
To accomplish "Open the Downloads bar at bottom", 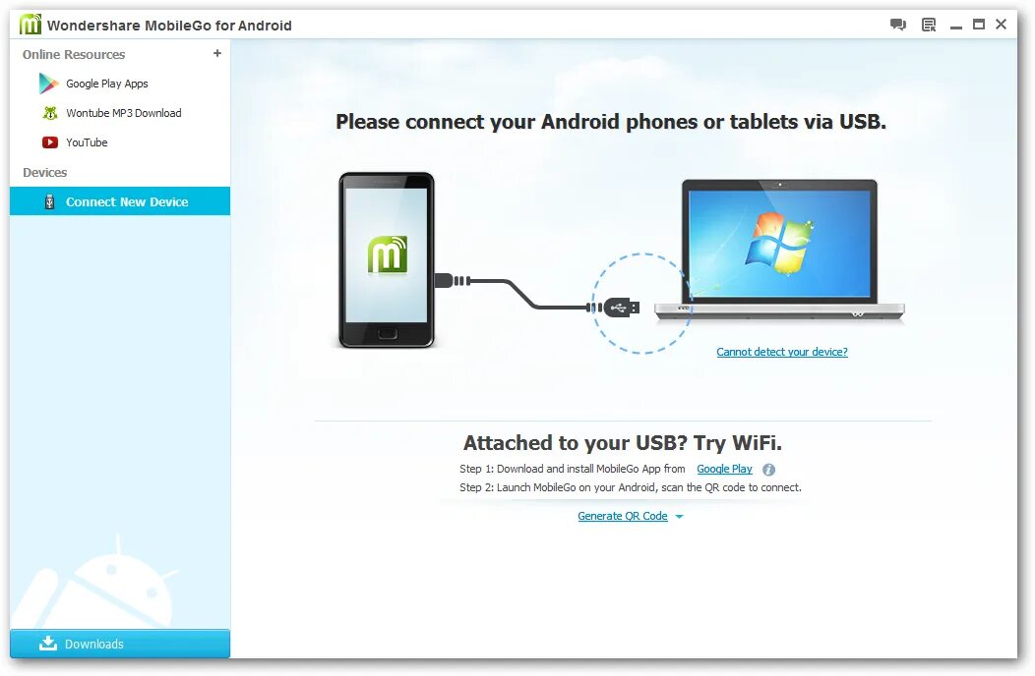I will point(120,643).
